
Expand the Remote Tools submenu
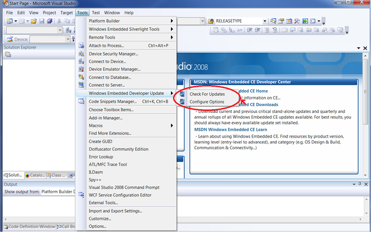tap(172, 38)
